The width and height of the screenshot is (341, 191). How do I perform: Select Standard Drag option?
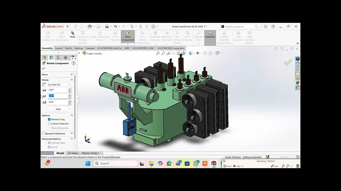click(49, 119)
